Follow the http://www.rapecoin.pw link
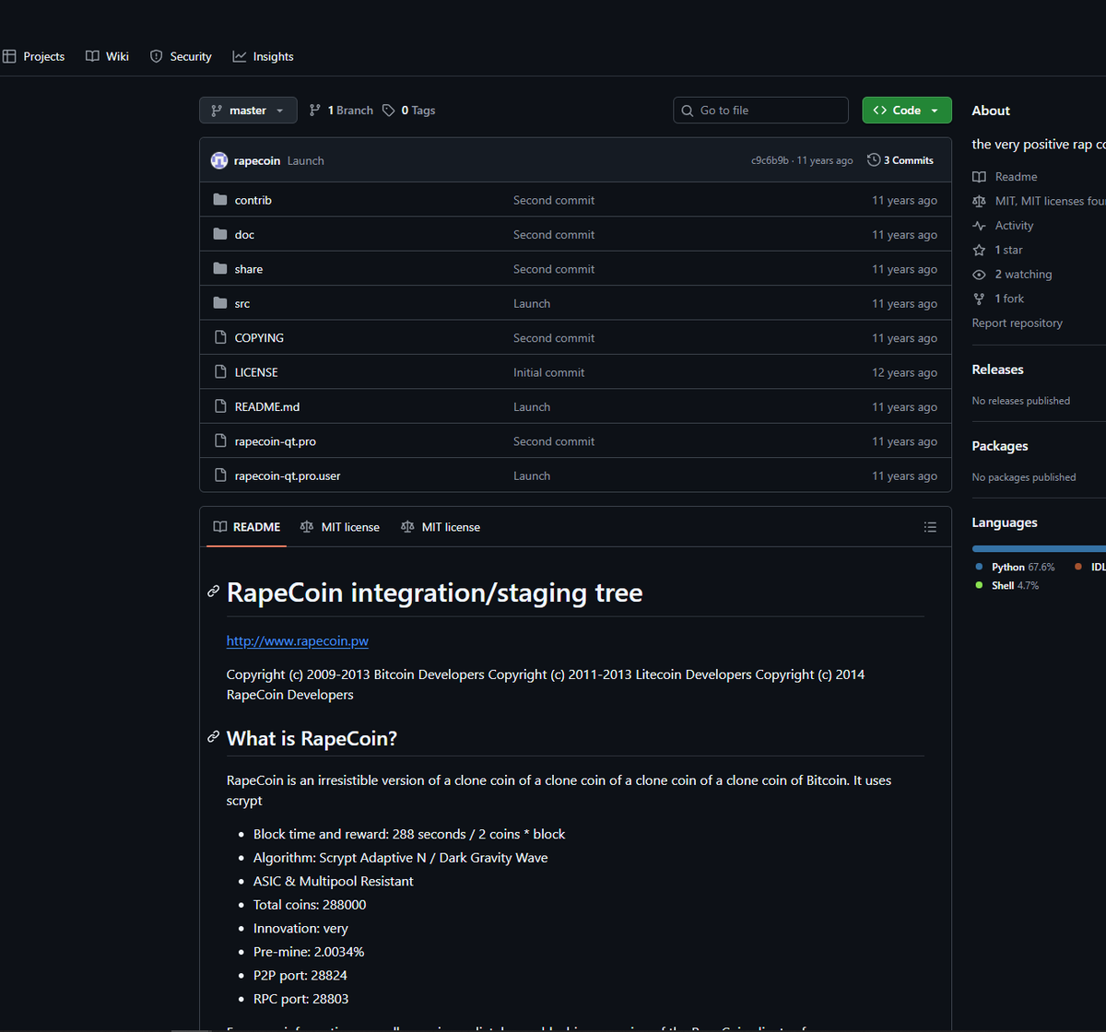 click(298, 640)
